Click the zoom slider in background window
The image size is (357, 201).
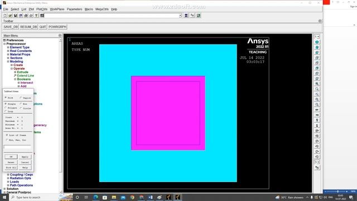click(337, 192)
